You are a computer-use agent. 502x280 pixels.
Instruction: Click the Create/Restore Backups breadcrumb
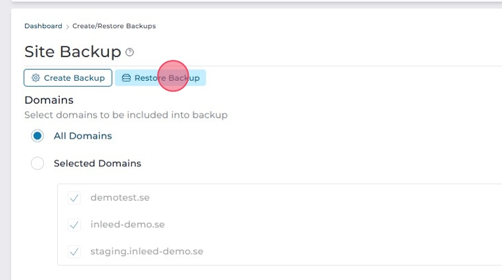coord(114,26)
